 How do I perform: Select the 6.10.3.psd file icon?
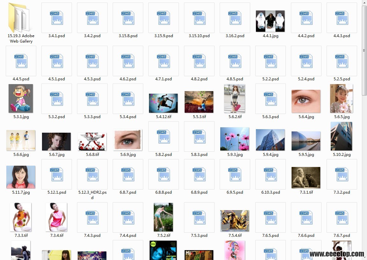pyautogui.click(x=271, y=174)
